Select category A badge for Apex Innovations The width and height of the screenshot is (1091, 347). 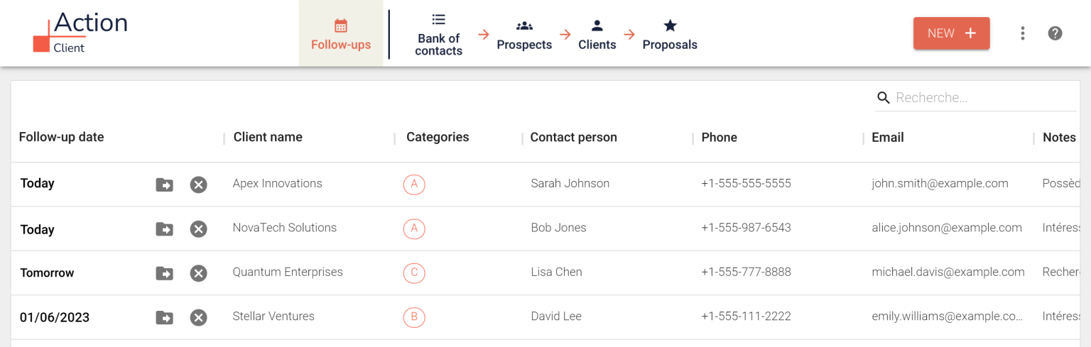(x=414, y=185)
